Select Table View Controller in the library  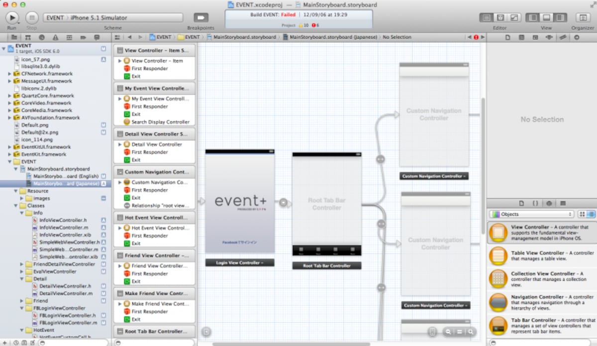(x=542, y=256)
